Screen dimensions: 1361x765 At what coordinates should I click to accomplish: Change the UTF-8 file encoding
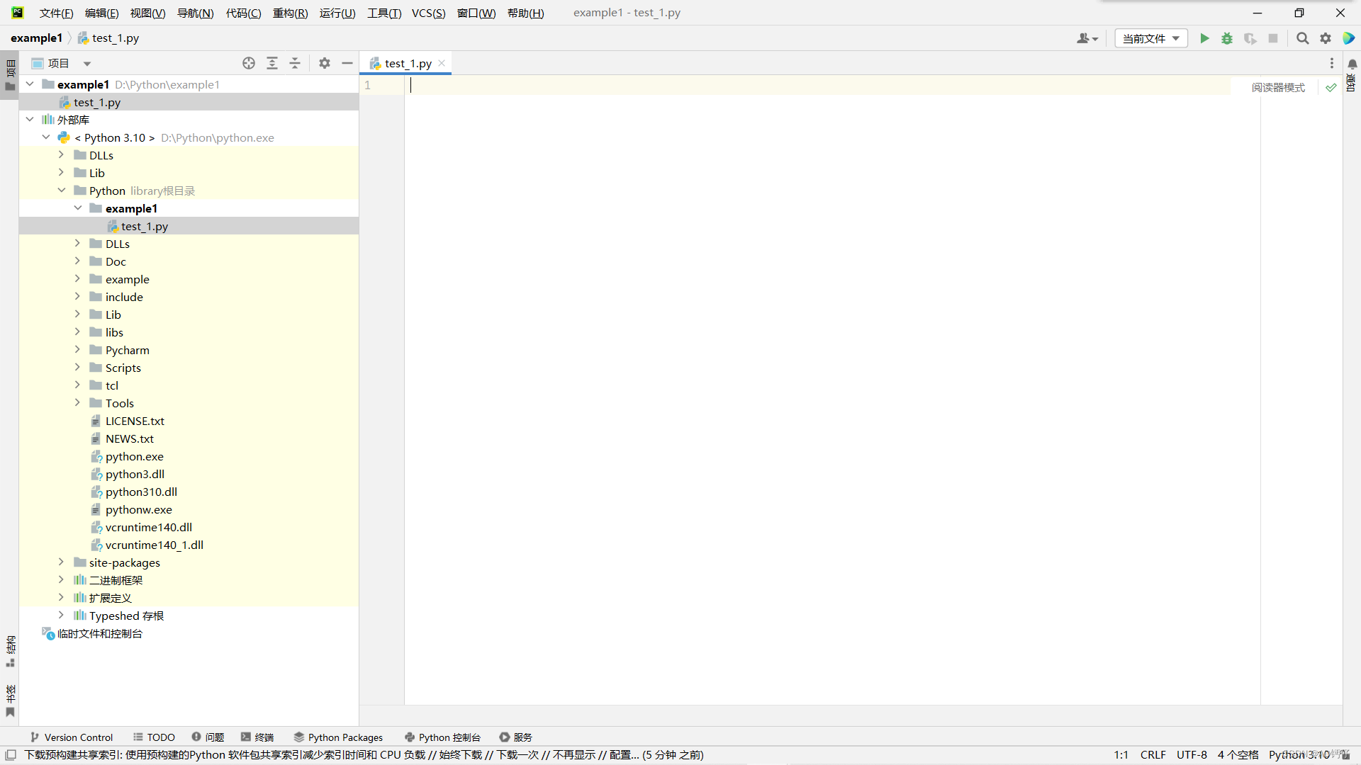pos(1192,754)
